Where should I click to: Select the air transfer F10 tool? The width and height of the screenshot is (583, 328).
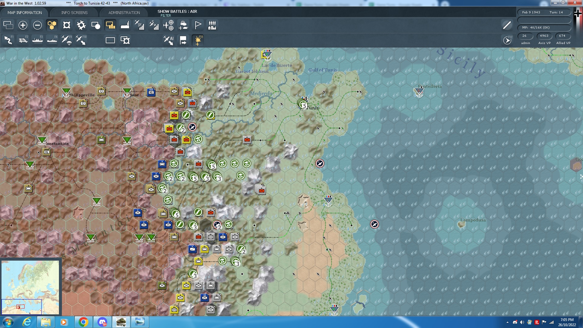[81, 40]
